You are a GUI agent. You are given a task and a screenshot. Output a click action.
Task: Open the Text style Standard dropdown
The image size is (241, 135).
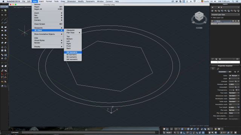click(x=234, y=93)
